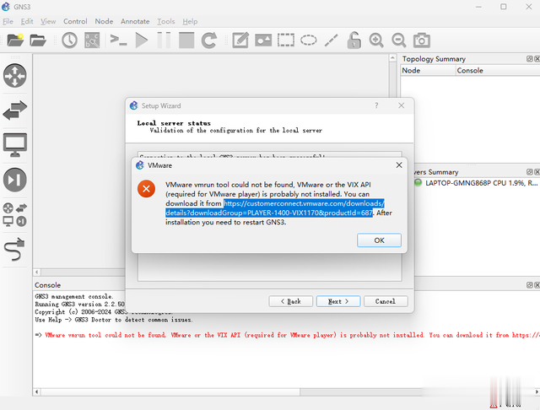Select the Draw ellipse tool
Screen dimensions: 540x410
point(309,40)
